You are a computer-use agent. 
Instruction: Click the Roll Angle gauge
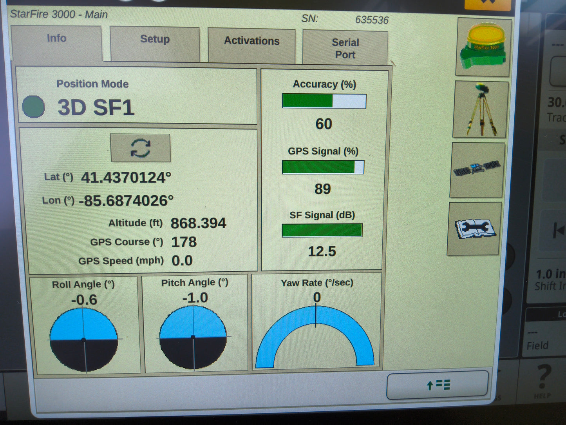pyautogui.click(x=84, y=340)
